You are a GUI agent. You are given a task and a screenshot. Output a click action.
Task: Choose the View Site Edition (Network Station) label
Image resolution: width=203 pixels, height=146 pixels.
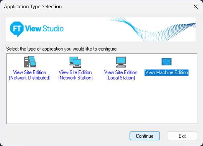pos(75,75)
